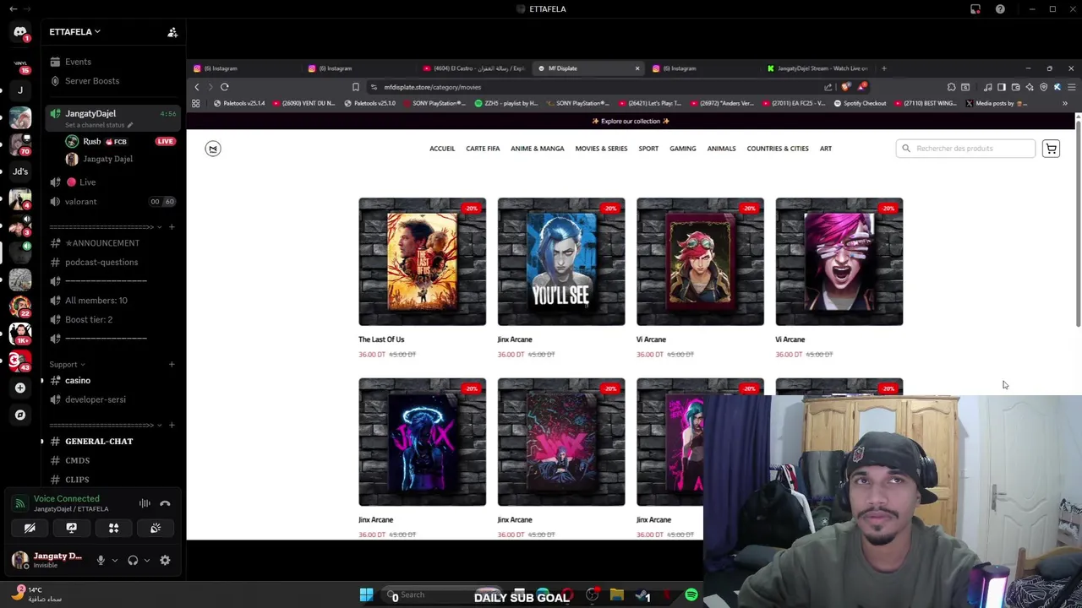Screen dimensions: 1082x608
Task: Open soundboard icon in voice panel
Action: click(156, 528)
